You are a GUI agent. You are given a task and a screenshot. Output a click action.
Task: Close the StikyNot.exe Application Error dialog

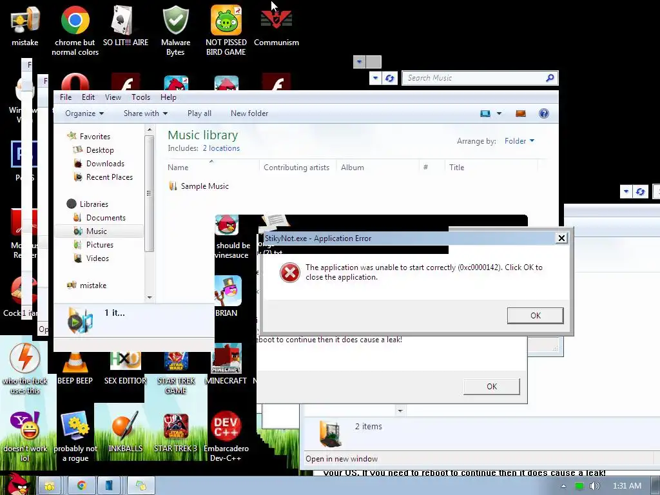coord(561,238)
